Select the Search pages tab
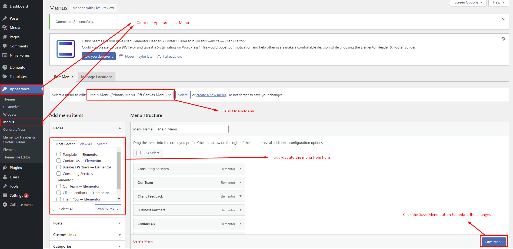This screenshot has width=513, height=249. [102, 144]
